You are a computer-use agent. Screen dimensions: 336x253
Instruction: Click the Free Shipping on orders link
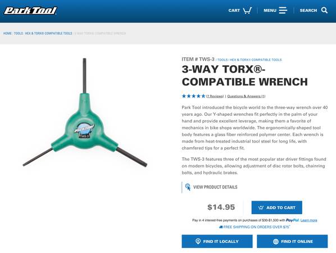point(255,227)
